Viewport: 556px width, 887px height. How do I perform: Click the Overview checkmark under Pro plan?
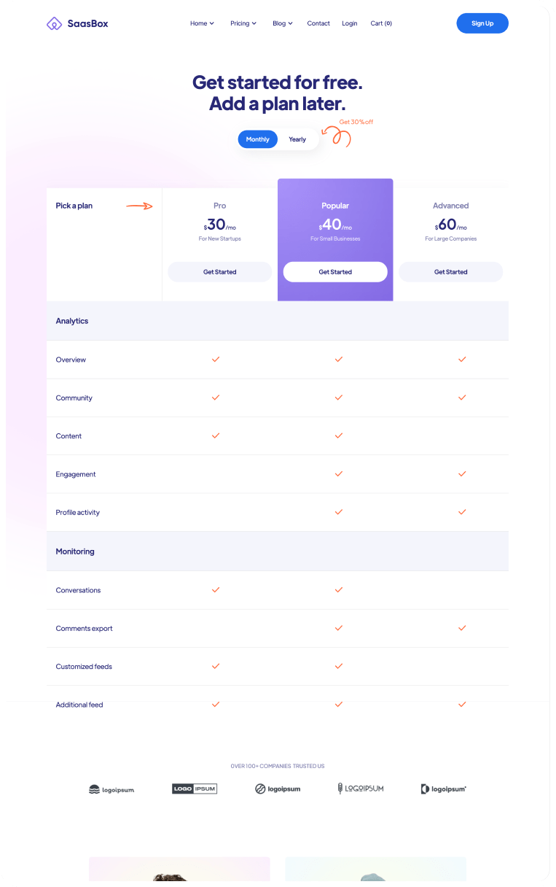216,360
